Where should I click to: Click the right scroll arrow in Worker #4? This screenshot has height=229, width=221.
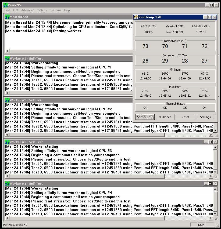[x=211, y=218]
